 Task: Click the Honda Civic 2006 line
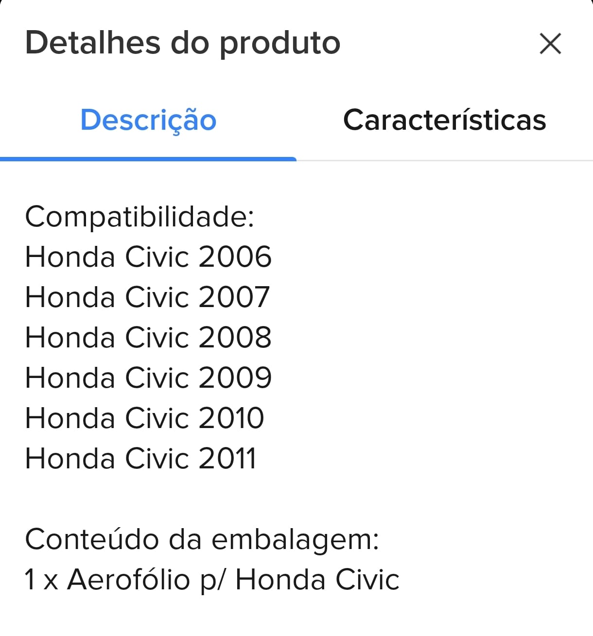click(x=148, y=257)
